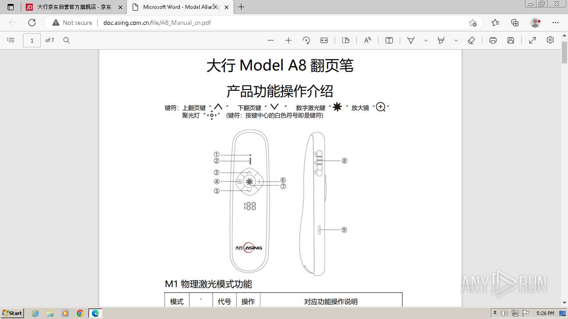
Task: Enter PDF full screen mode
Action: point(532,40)
